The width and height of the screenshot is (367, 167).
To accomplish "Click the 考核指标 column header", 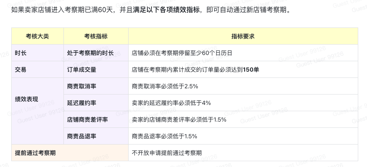I will pos(96,36).
